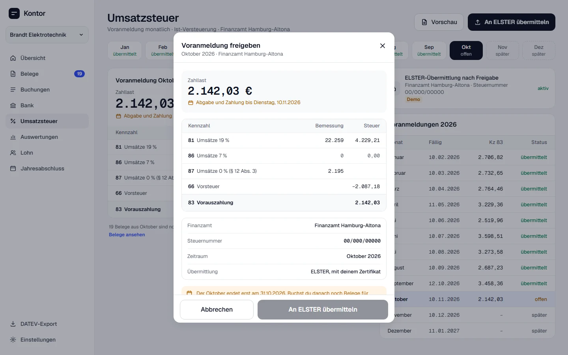Select the Okt offen month tab
The width and height of the screenshot is (568, 355).
click(x=466, y=50)
